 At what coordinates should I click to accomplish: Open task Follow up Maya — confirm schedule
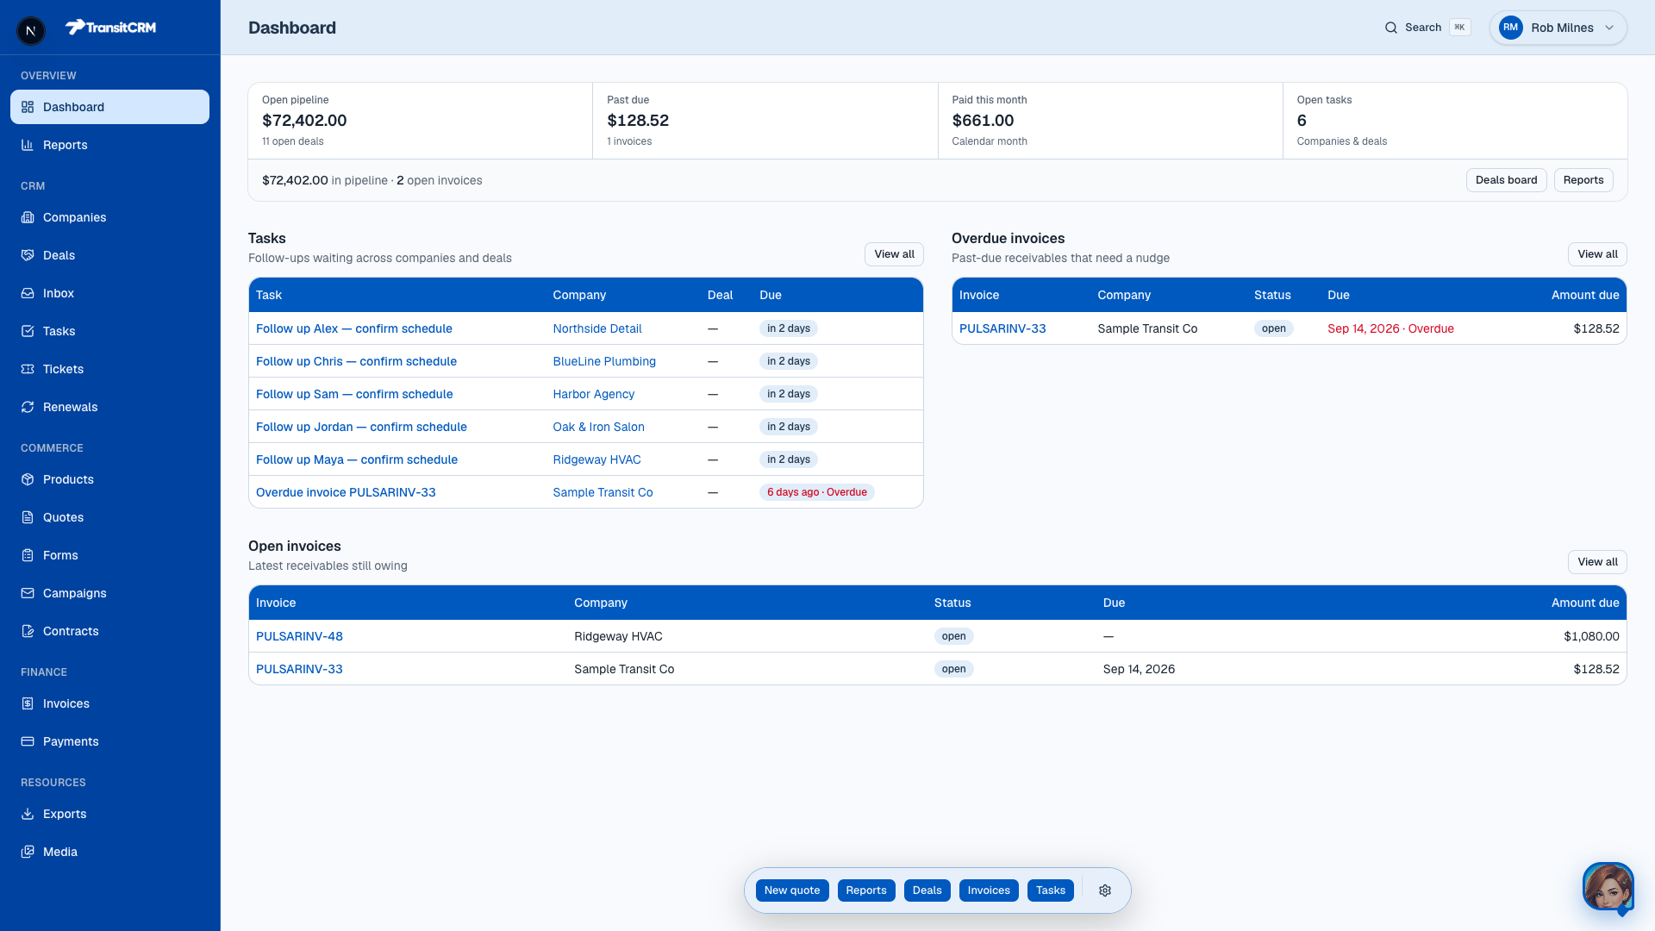[x=357, y=459]
